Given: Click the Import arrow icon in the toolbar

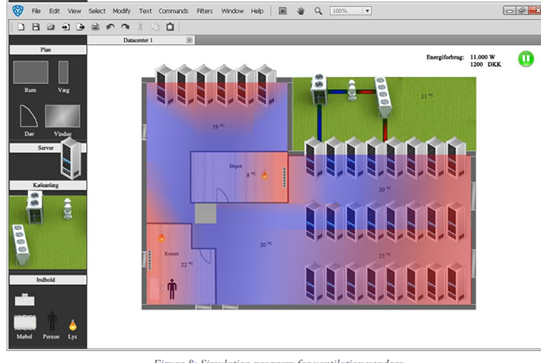Looking at the screenshot, I should pos(65,27).
